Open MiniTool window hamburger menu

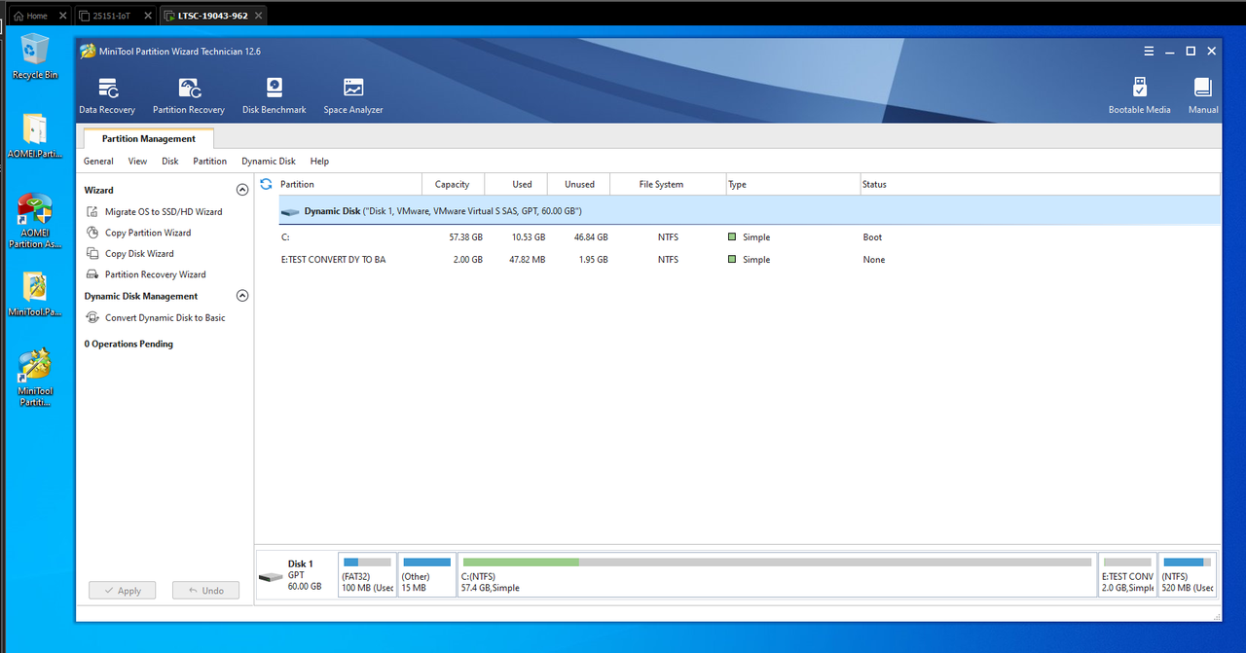click(x=1148, y=51)
